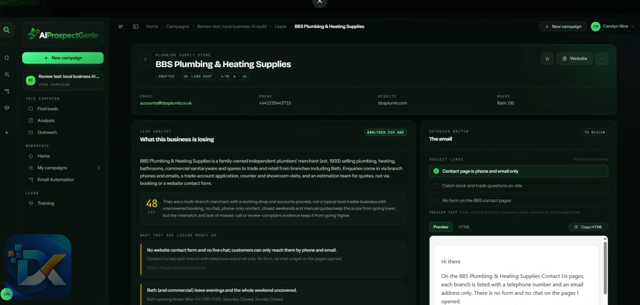Open the Website button
Image resolution: width=640 pixels, height=305 pixels.
pyautogui.click(x=574, y=59)
